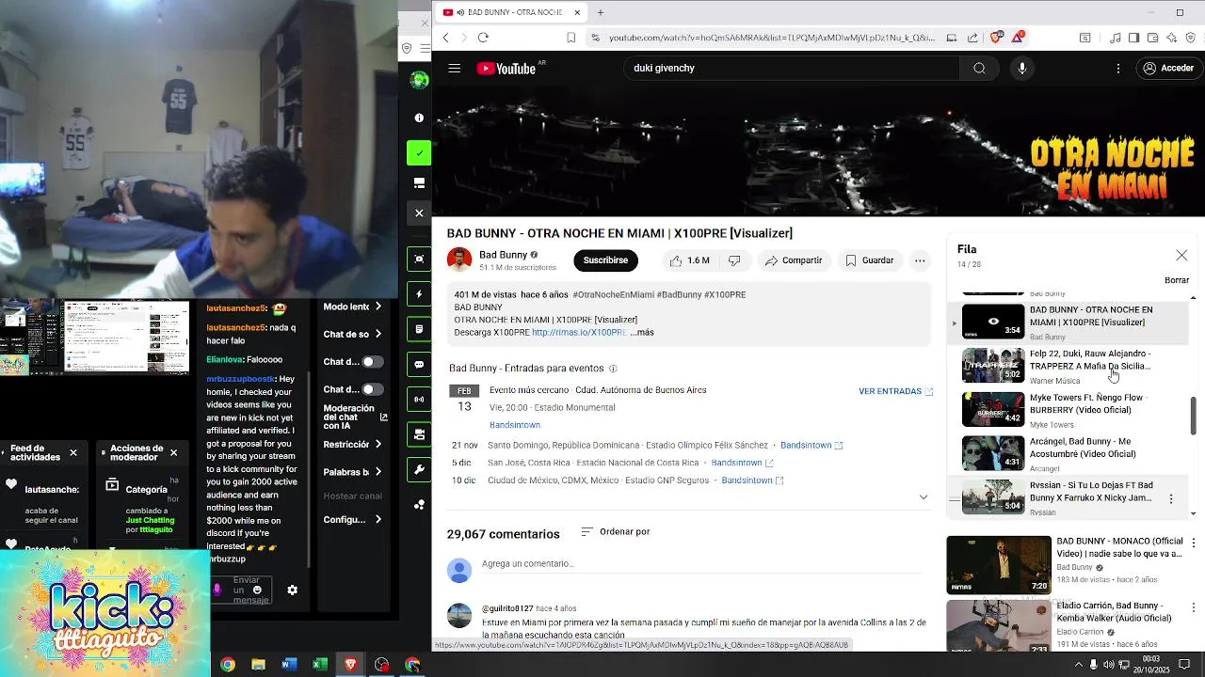Click Borrar to clear the queue

coord(1177,280)
